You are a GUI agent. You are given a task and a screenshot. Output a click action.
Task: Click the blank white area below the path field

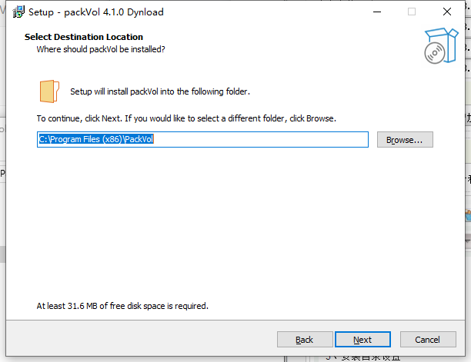[234, 222]
